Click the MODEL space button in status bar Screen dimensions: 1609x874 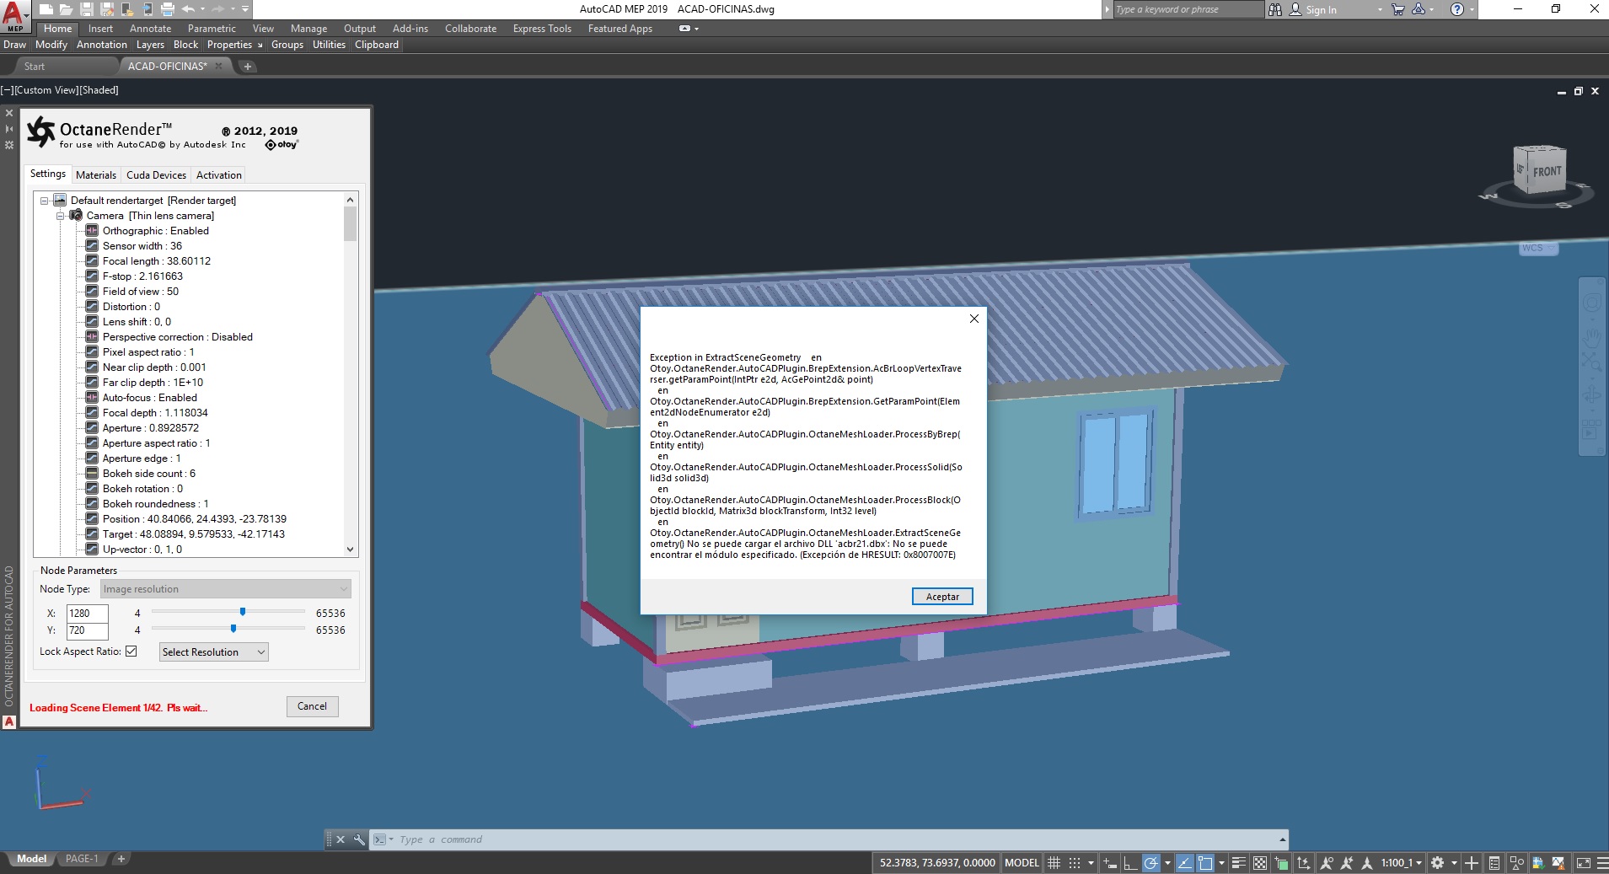1022,862
